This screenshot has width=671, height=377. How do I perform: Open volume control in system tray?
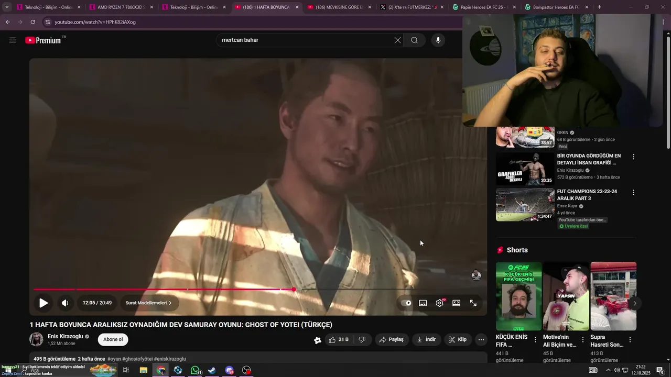(616, 370)
